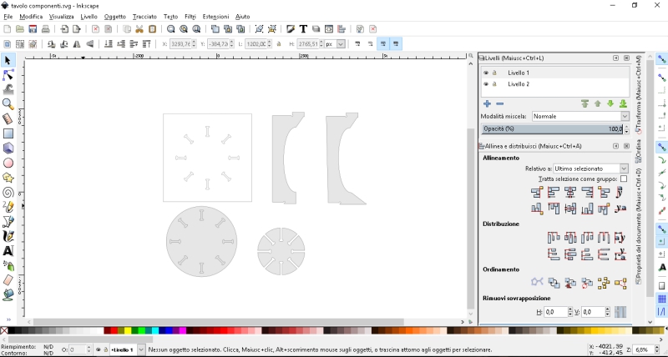Select the Star polygon tool
This screenshot has height=357, width=668.
point(8,178)
